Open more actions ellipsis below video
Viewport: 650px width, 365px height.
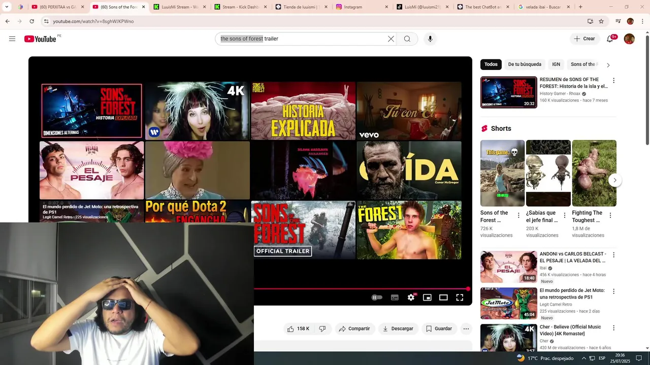466,329
